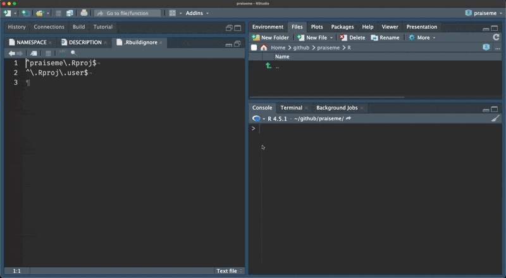This screenshot has height=278, width=506.
Task: Expand the More options menu in Files
Action: pos(423,37)
